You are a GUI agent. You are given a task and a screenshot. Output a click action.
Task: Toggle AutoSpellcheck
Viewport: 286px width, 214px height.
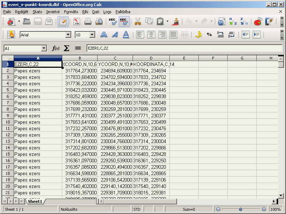(x=124, y=22)
